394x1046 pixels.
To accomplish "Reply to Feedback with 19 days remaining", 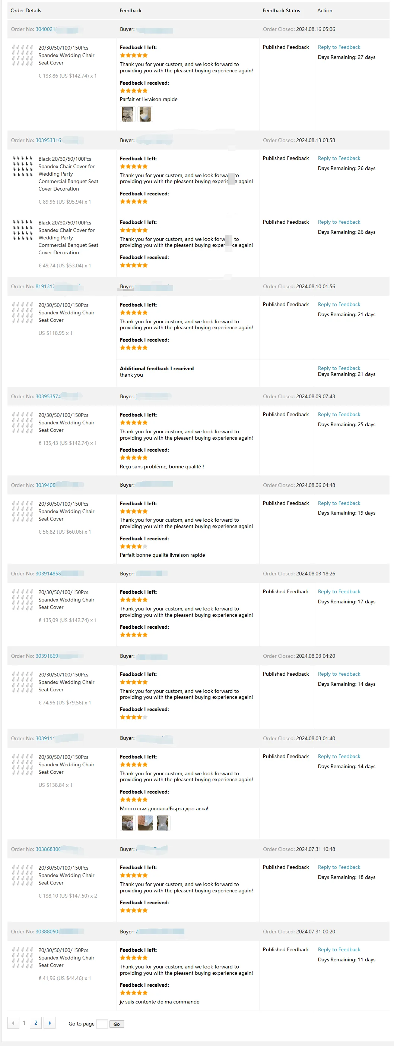I will tap(339, 503).
